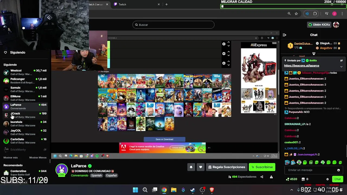
Task: Open the shop icon showing 0
Action: click(303, 179)
